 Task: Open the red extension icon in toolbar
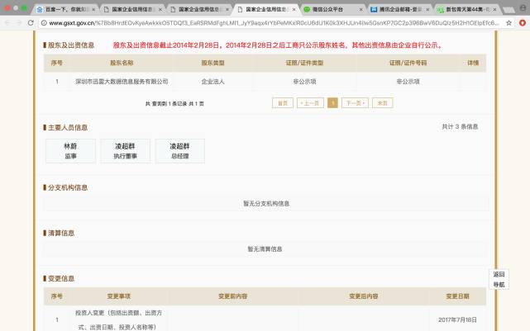[523, 23]
